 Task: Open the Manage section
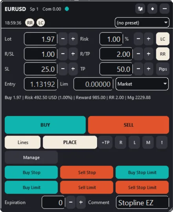(31, 158)
